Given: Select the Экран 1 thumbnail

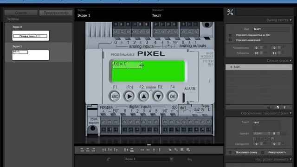Looking at the screenshot, I should (31, 55).
